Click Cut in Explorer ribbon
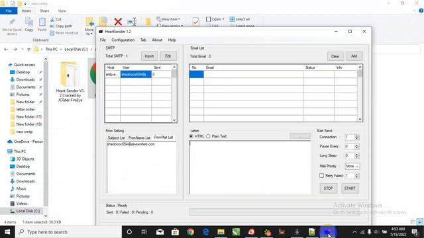424x238 pixels. (56, 19)
